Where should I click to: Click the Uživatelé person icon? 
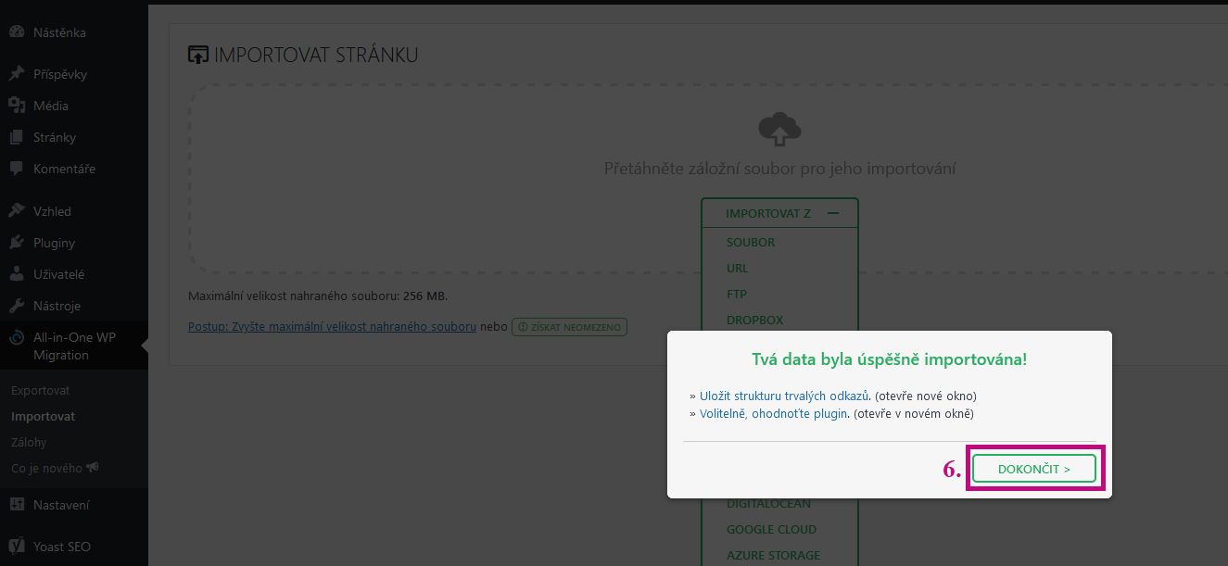point(17,274)
